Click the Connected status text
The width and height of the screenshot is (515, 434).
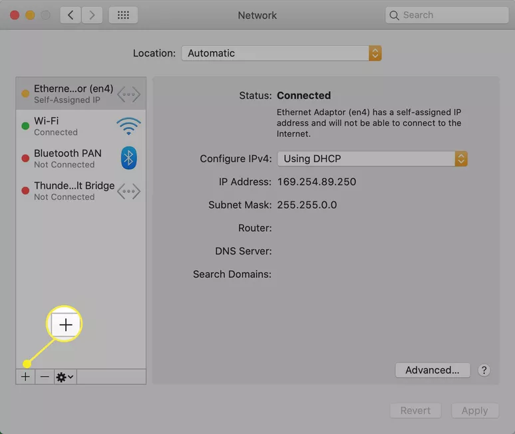coord(304,96)
